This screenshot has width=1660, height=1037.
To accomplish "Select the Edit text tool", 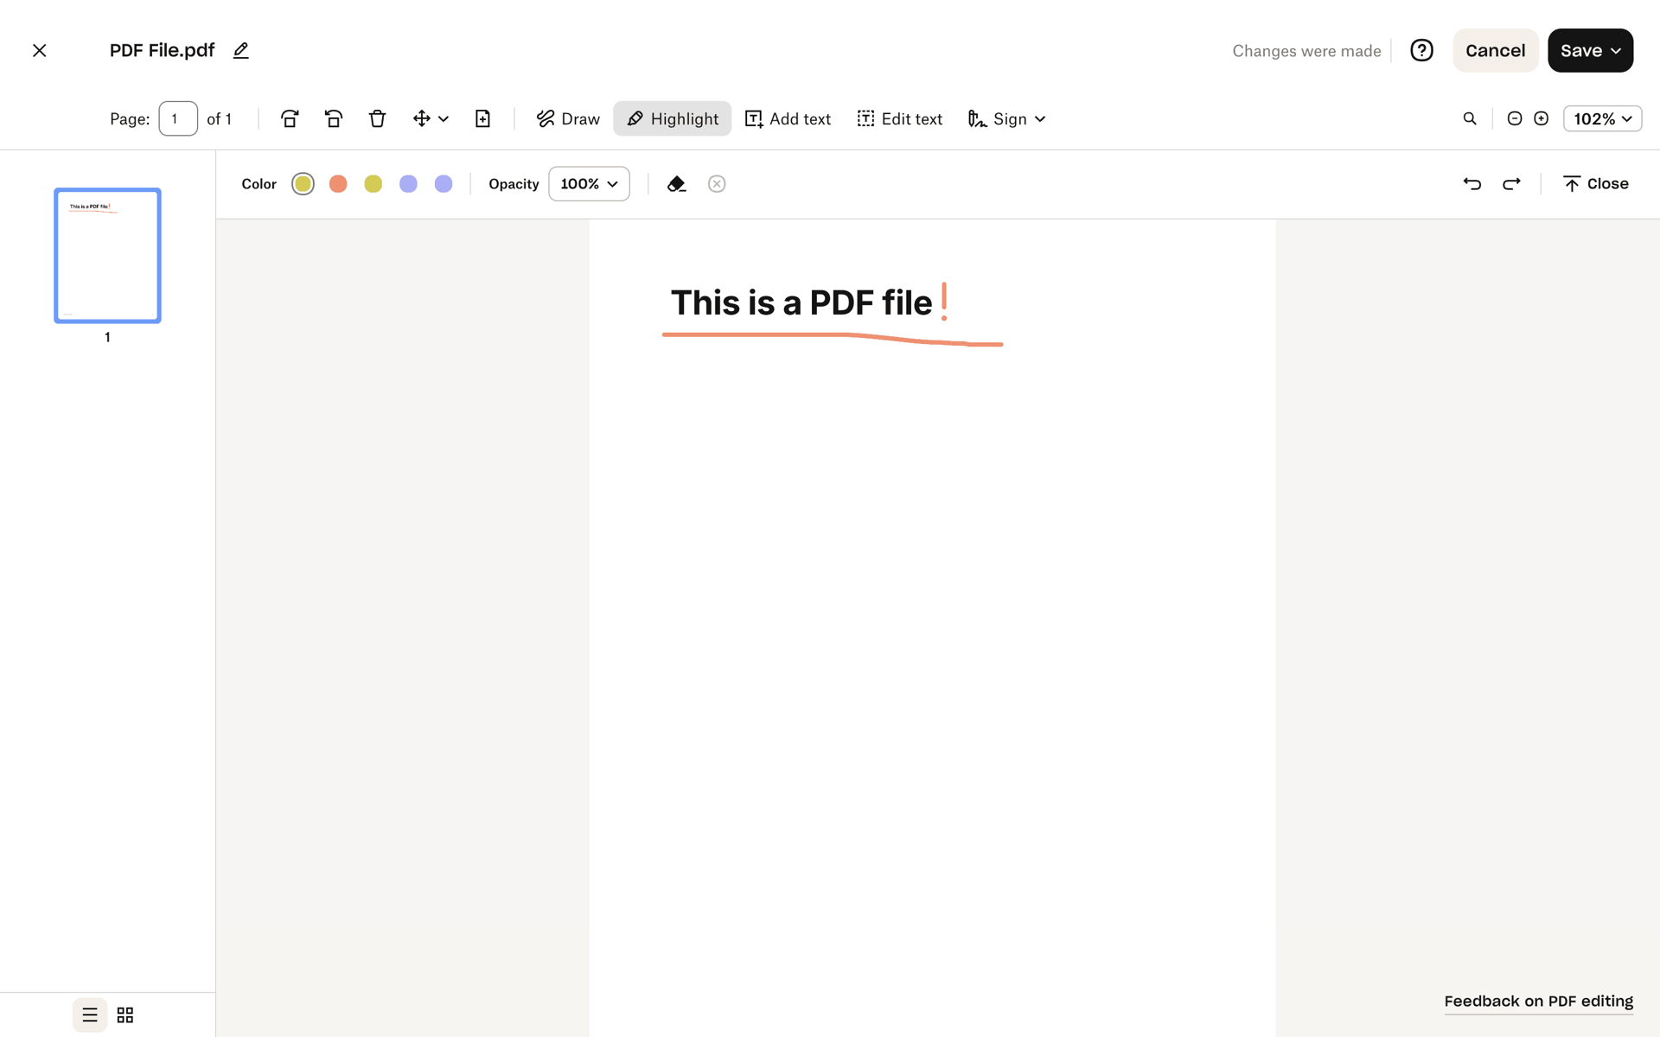I will [899, 119].
